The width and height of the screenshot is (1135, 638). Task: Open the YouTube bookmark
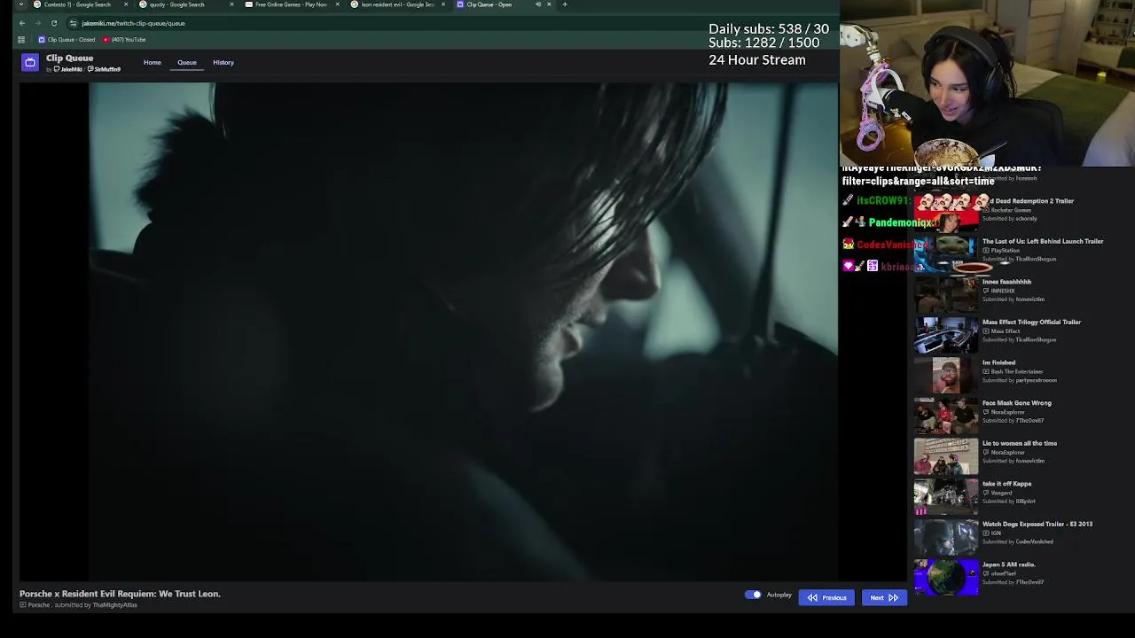coord(124,40)
